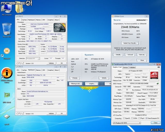Click the '23448 3DMarks' score text

click(x=130, y=27)
